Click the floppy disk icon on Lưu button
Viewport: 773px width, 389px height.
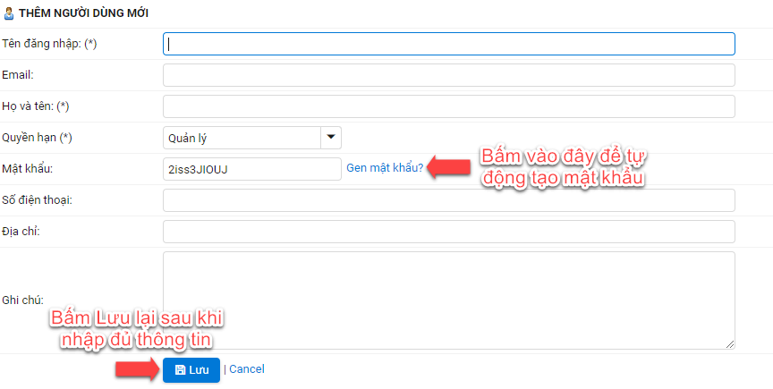(180, 370)
